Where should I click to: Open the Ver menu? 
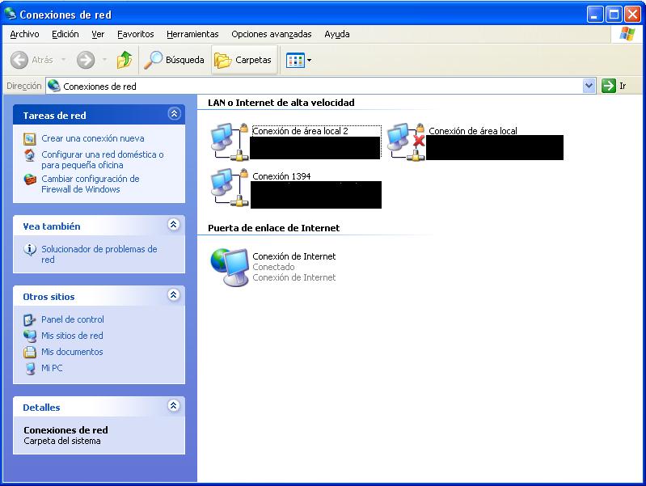pos(98,34)
